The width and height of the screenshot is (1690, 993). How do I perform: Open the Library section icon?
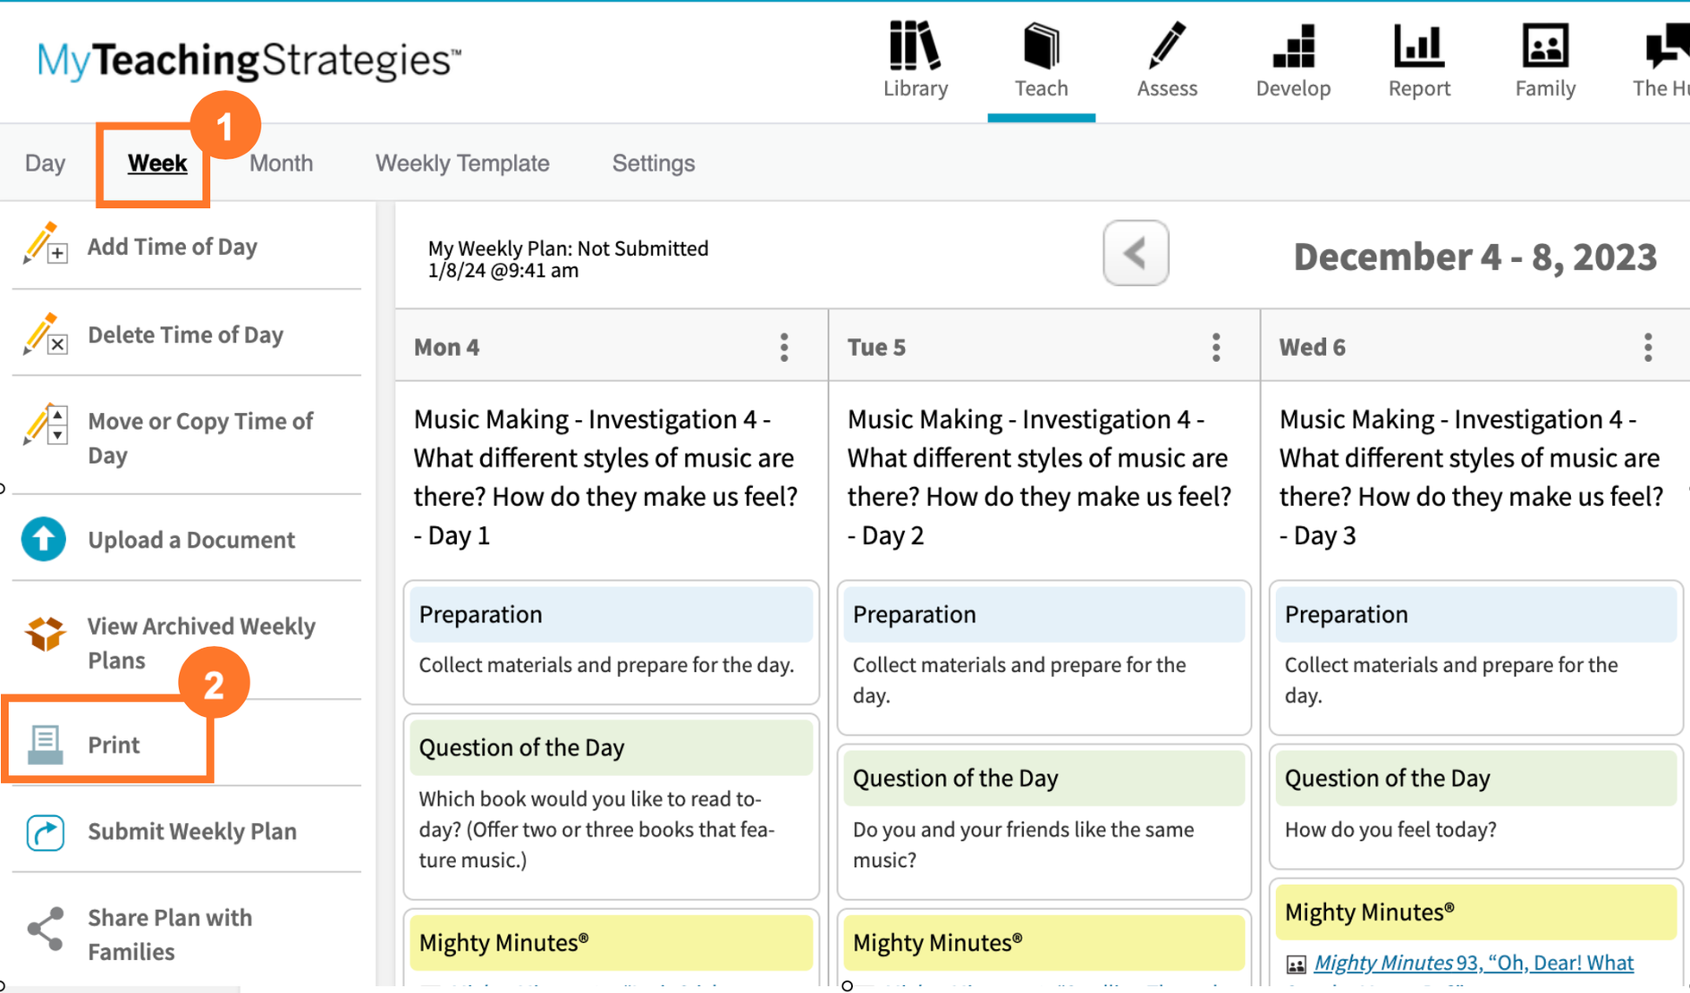click(x=915, y=46)
